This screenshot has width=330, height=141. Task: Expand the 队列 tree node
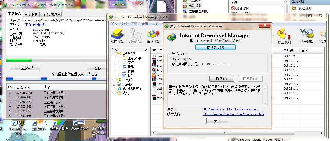click(x=114, y=93)
